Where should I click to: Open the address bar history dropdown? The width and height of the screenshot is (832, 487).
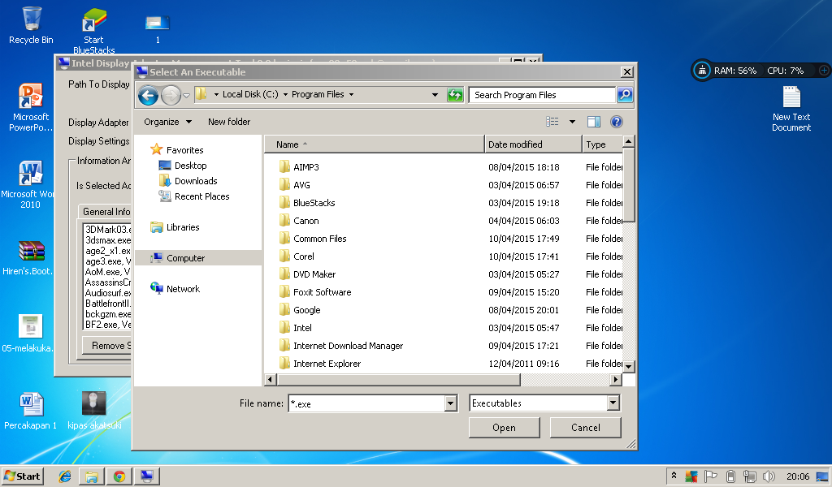[435, 95]
